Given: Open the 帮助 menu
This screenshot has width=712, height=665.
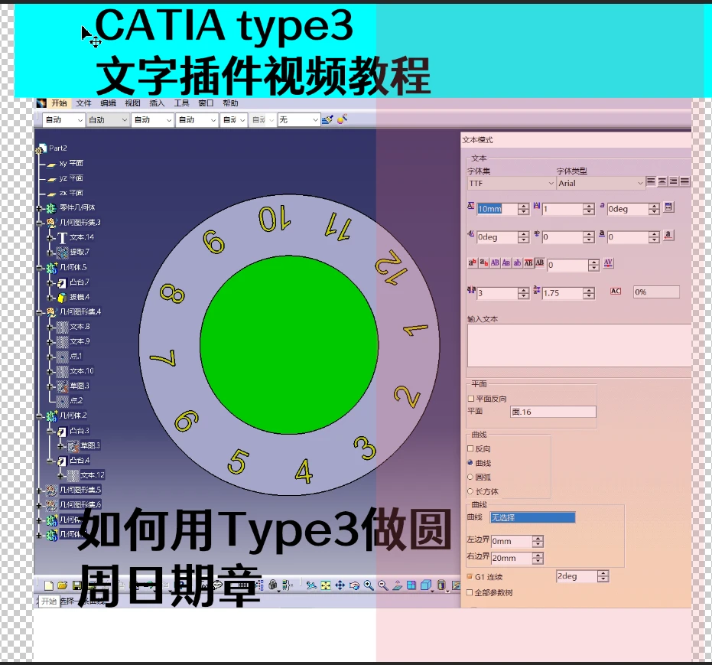Looking at the screenshot, I should point(231,103).
